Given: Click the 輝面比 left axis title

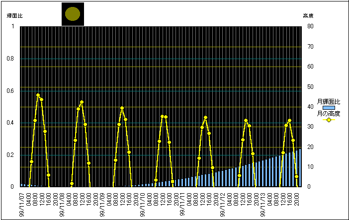Looking at the screenshot, I should click(x=14, y=16).
